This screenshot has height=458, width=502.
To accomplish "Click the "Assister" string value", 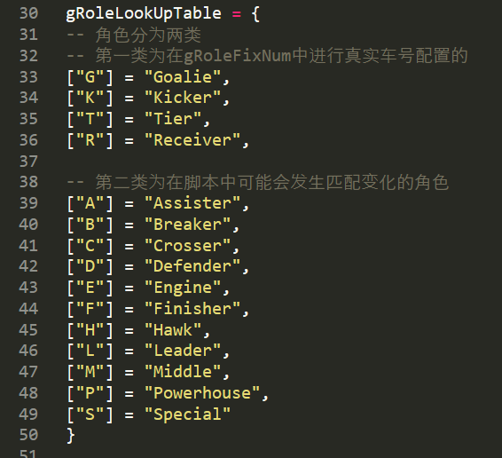I will click(192, 203).
